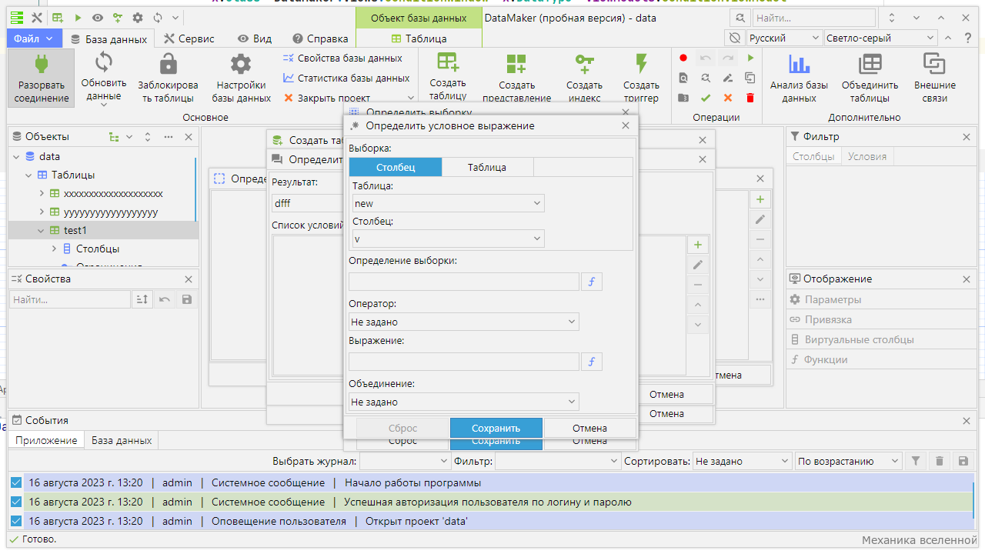This screenshot has height=554, width=985.
Task: Click Отмена in the Определить условное выражение dialog
Action: (x=590, y=428)
